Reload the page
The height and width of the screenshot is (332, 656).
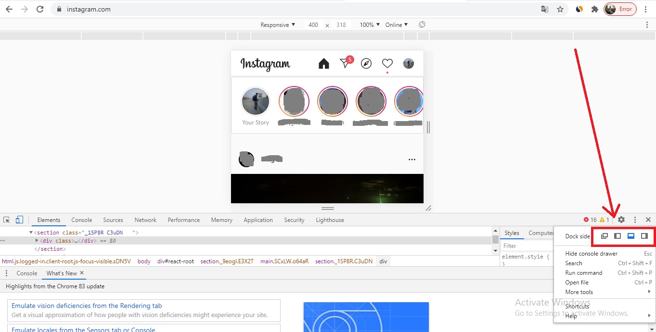pyautogui.click(x=40, y=9)
